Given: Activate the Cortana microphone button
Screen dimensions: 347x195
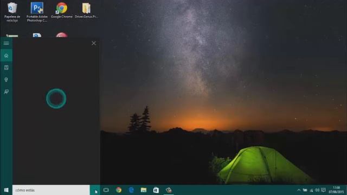Looking at the screenshot, I should tap(95, 190).
